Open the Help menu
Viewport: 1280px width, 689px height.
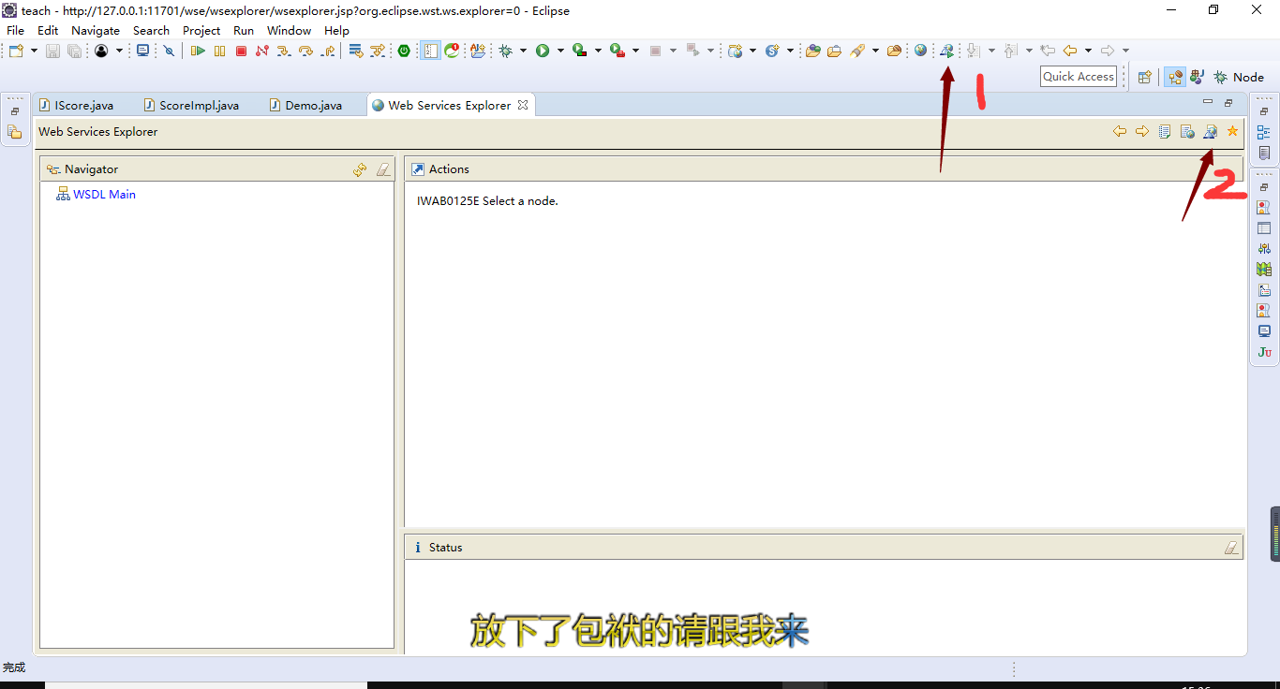click(x=336, y=30)
